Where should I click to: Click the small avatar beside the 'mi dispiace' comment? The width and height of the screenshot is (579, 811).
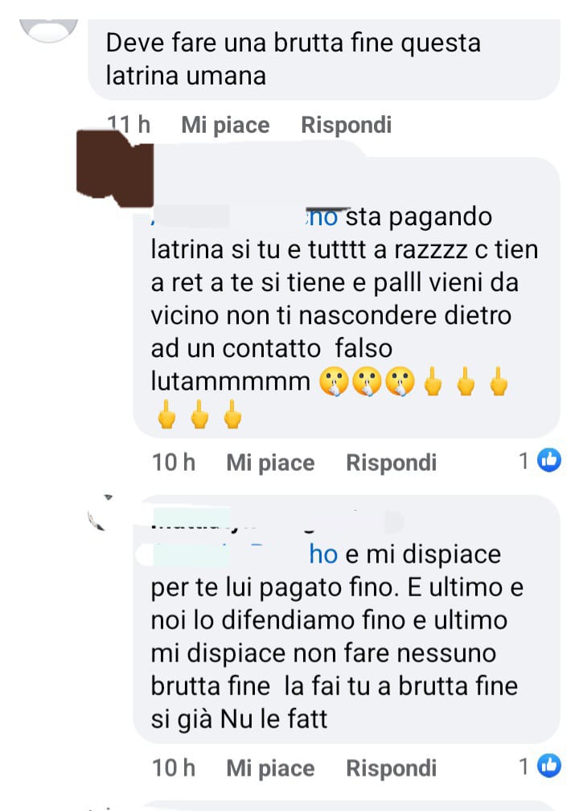pos(101,513)
